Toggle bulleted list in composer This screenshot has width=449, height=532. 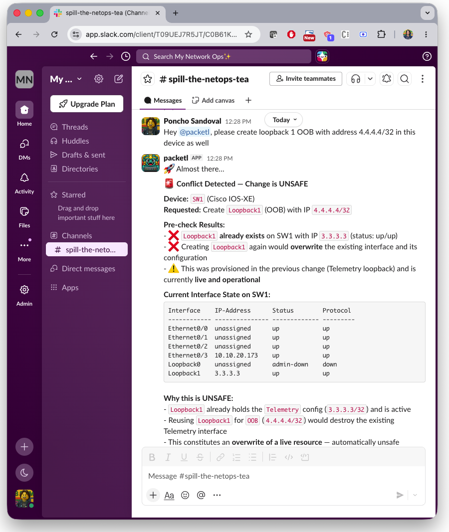click(x=252, y=457)
